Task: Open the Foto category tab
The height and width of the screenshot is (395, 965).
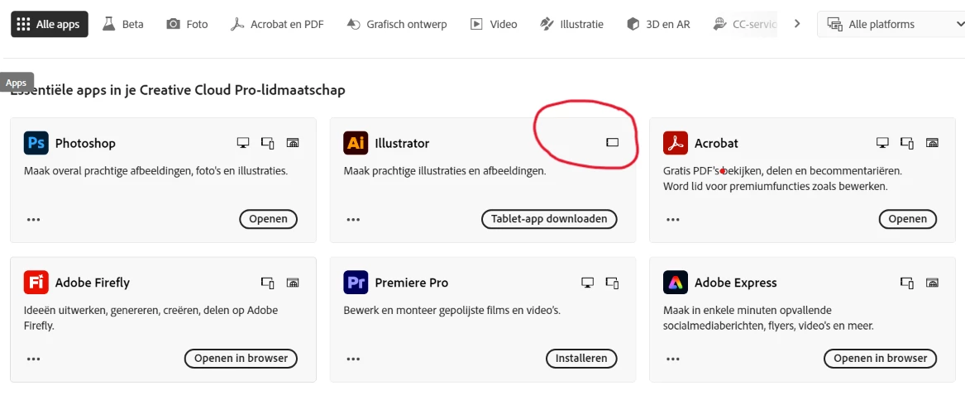Action: click(187, 25)
